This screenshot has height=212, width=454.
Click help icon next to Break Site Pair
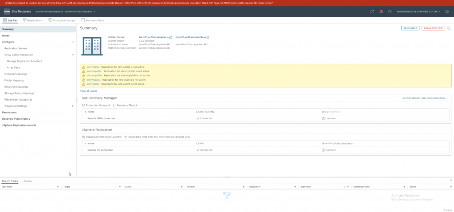(x=449, y=28)
